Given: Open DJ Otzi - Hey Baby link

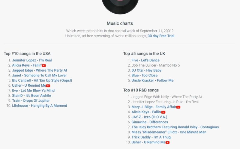Looking at the screenshot, I should tap(146, 70).
